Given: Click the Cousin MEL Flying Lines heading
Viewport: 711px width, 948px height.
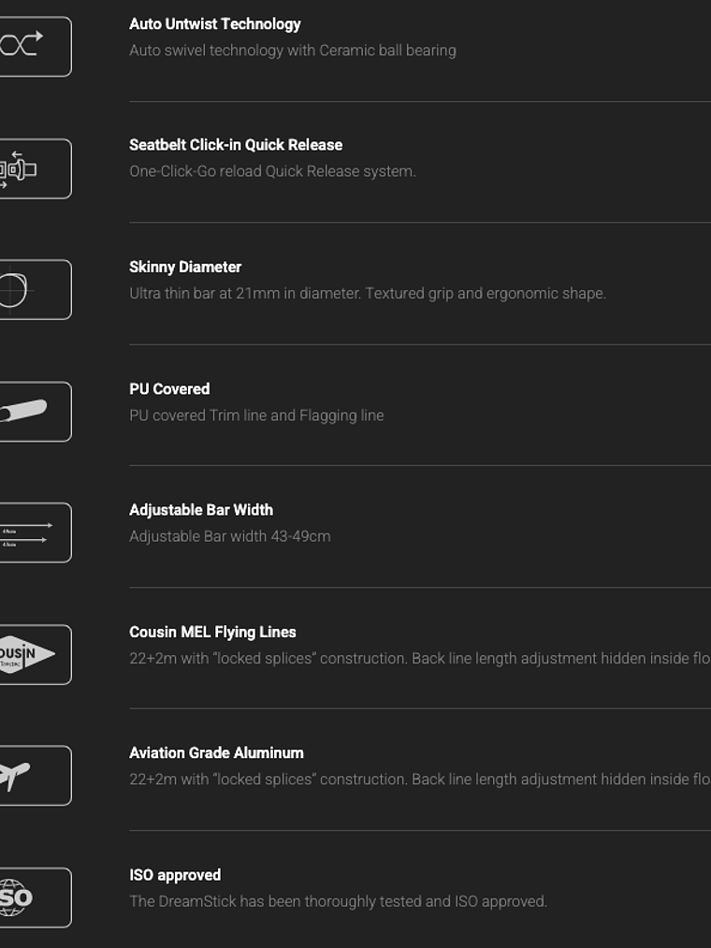Looking at the screenshot, I should tap(212, 632).
